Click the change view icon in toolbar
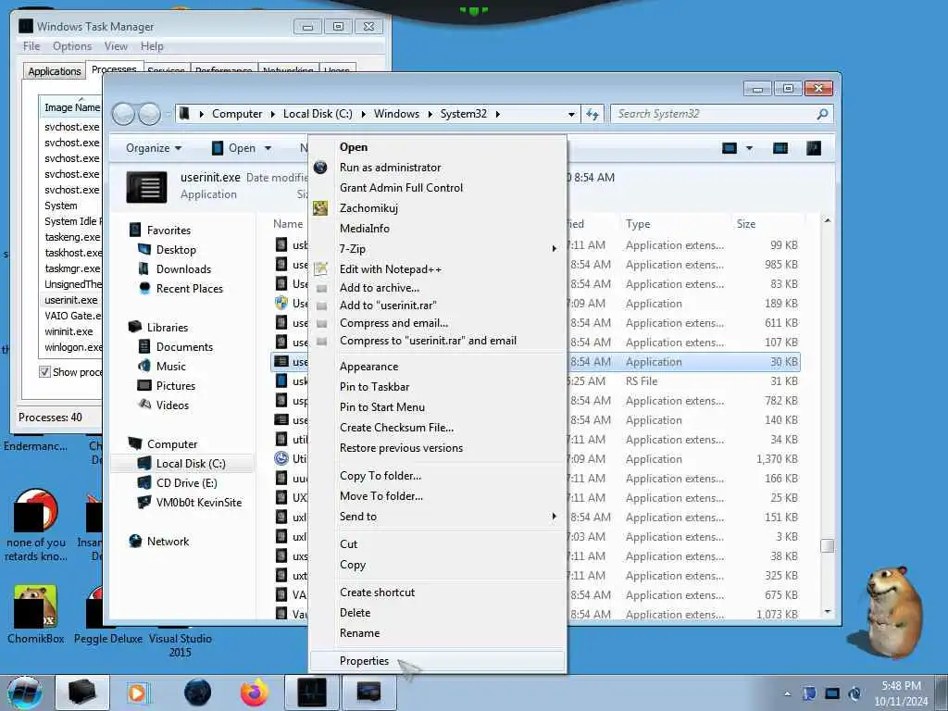Screen dimensions: 948x711 coord(730,148)
